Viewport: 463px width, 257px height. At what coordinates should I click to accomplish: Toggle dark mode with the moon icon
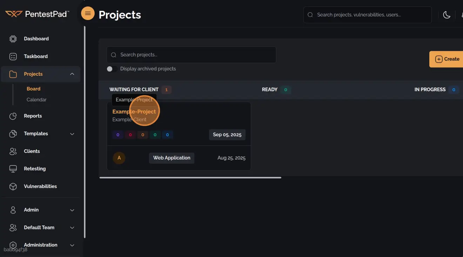click(447, 15)
